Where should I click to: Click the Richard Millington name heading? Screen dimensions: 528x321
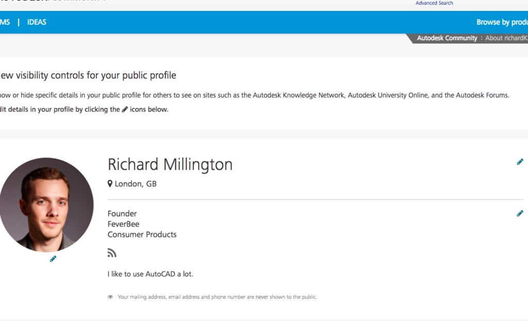click(170, 165)
